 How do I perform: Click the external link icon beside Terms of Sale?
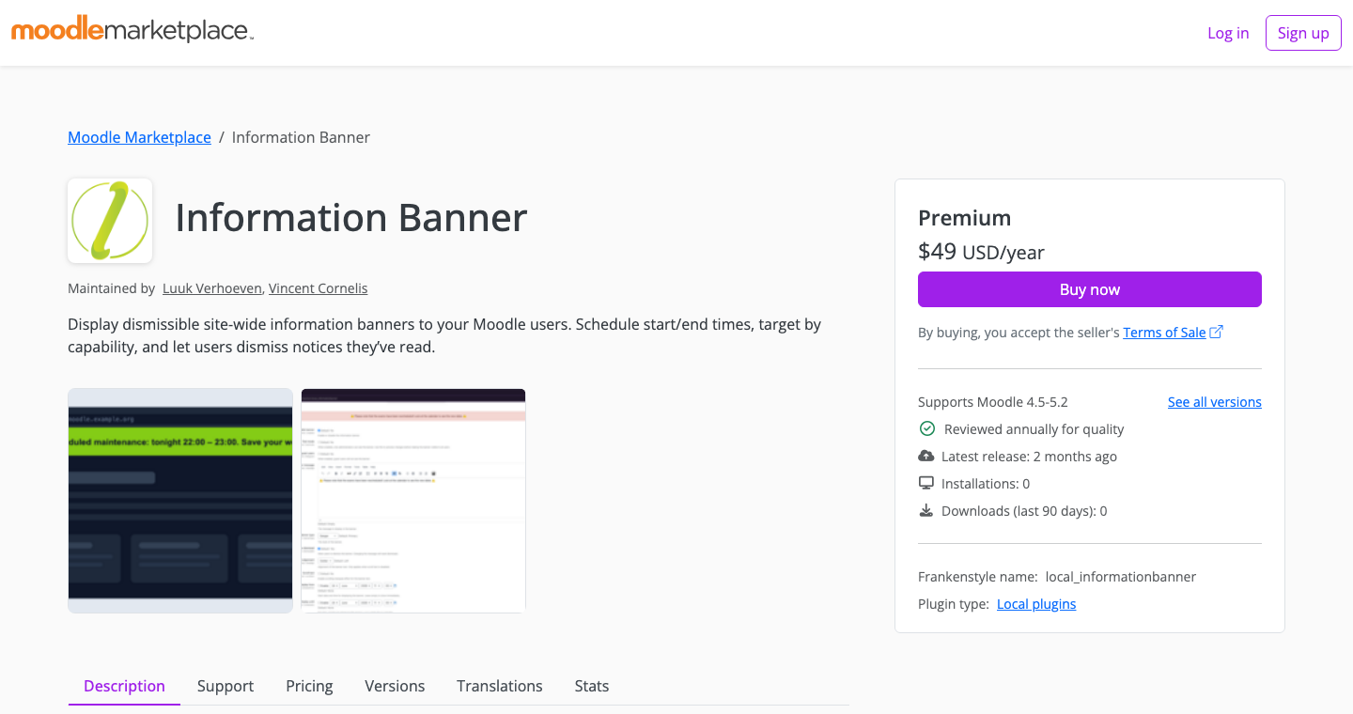[x=1217, y=332]
